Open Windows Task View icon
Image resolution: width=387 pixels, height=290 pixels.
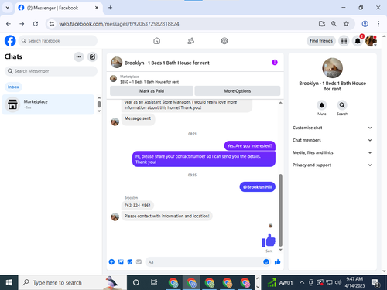[154, 282]
